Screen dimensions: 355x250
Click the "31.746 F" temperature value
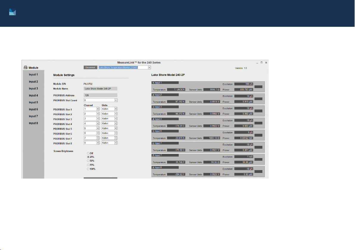pyautogui.click(x=176, y=162)
